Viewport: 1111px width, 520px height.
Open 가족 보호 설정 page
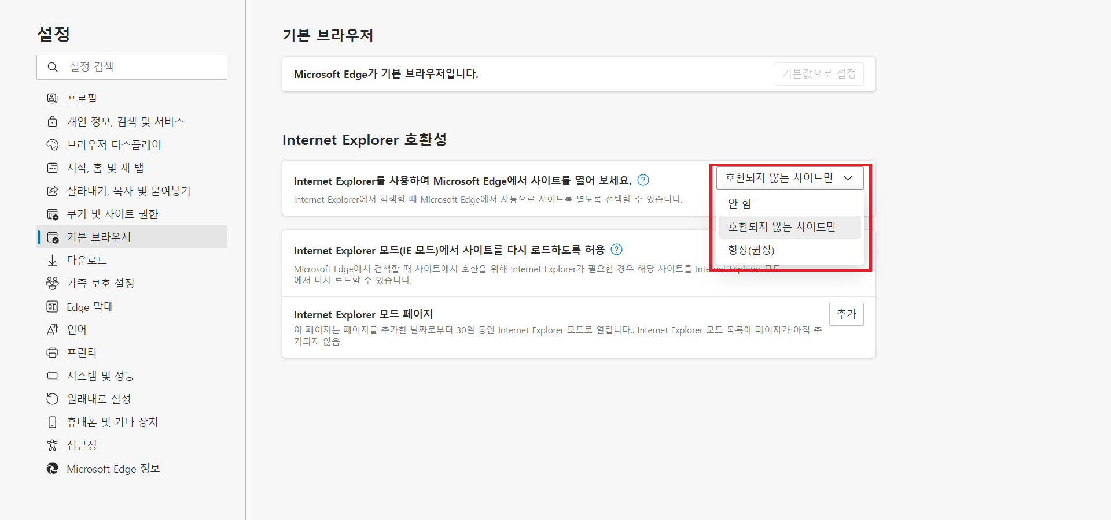coord(132,283)
